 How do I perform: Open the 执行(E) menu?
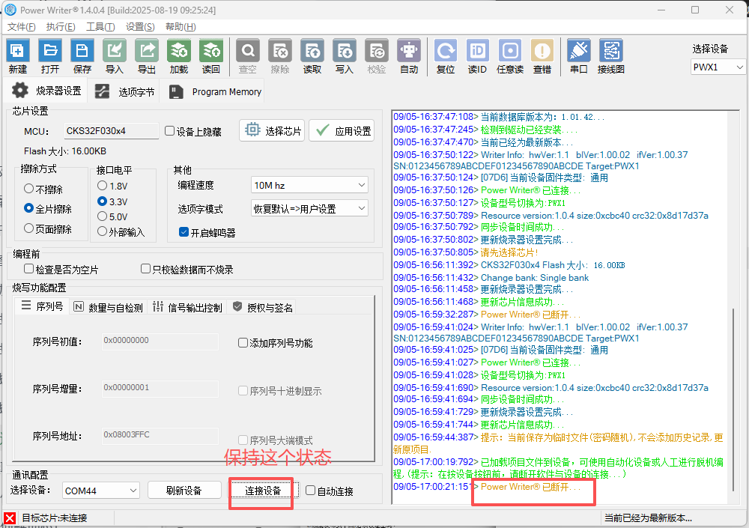point(61,27)
